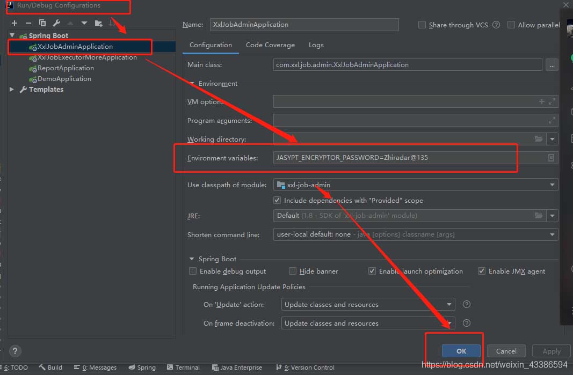Click the OK button
Viewport: 573px width, 375px height.
461,351
